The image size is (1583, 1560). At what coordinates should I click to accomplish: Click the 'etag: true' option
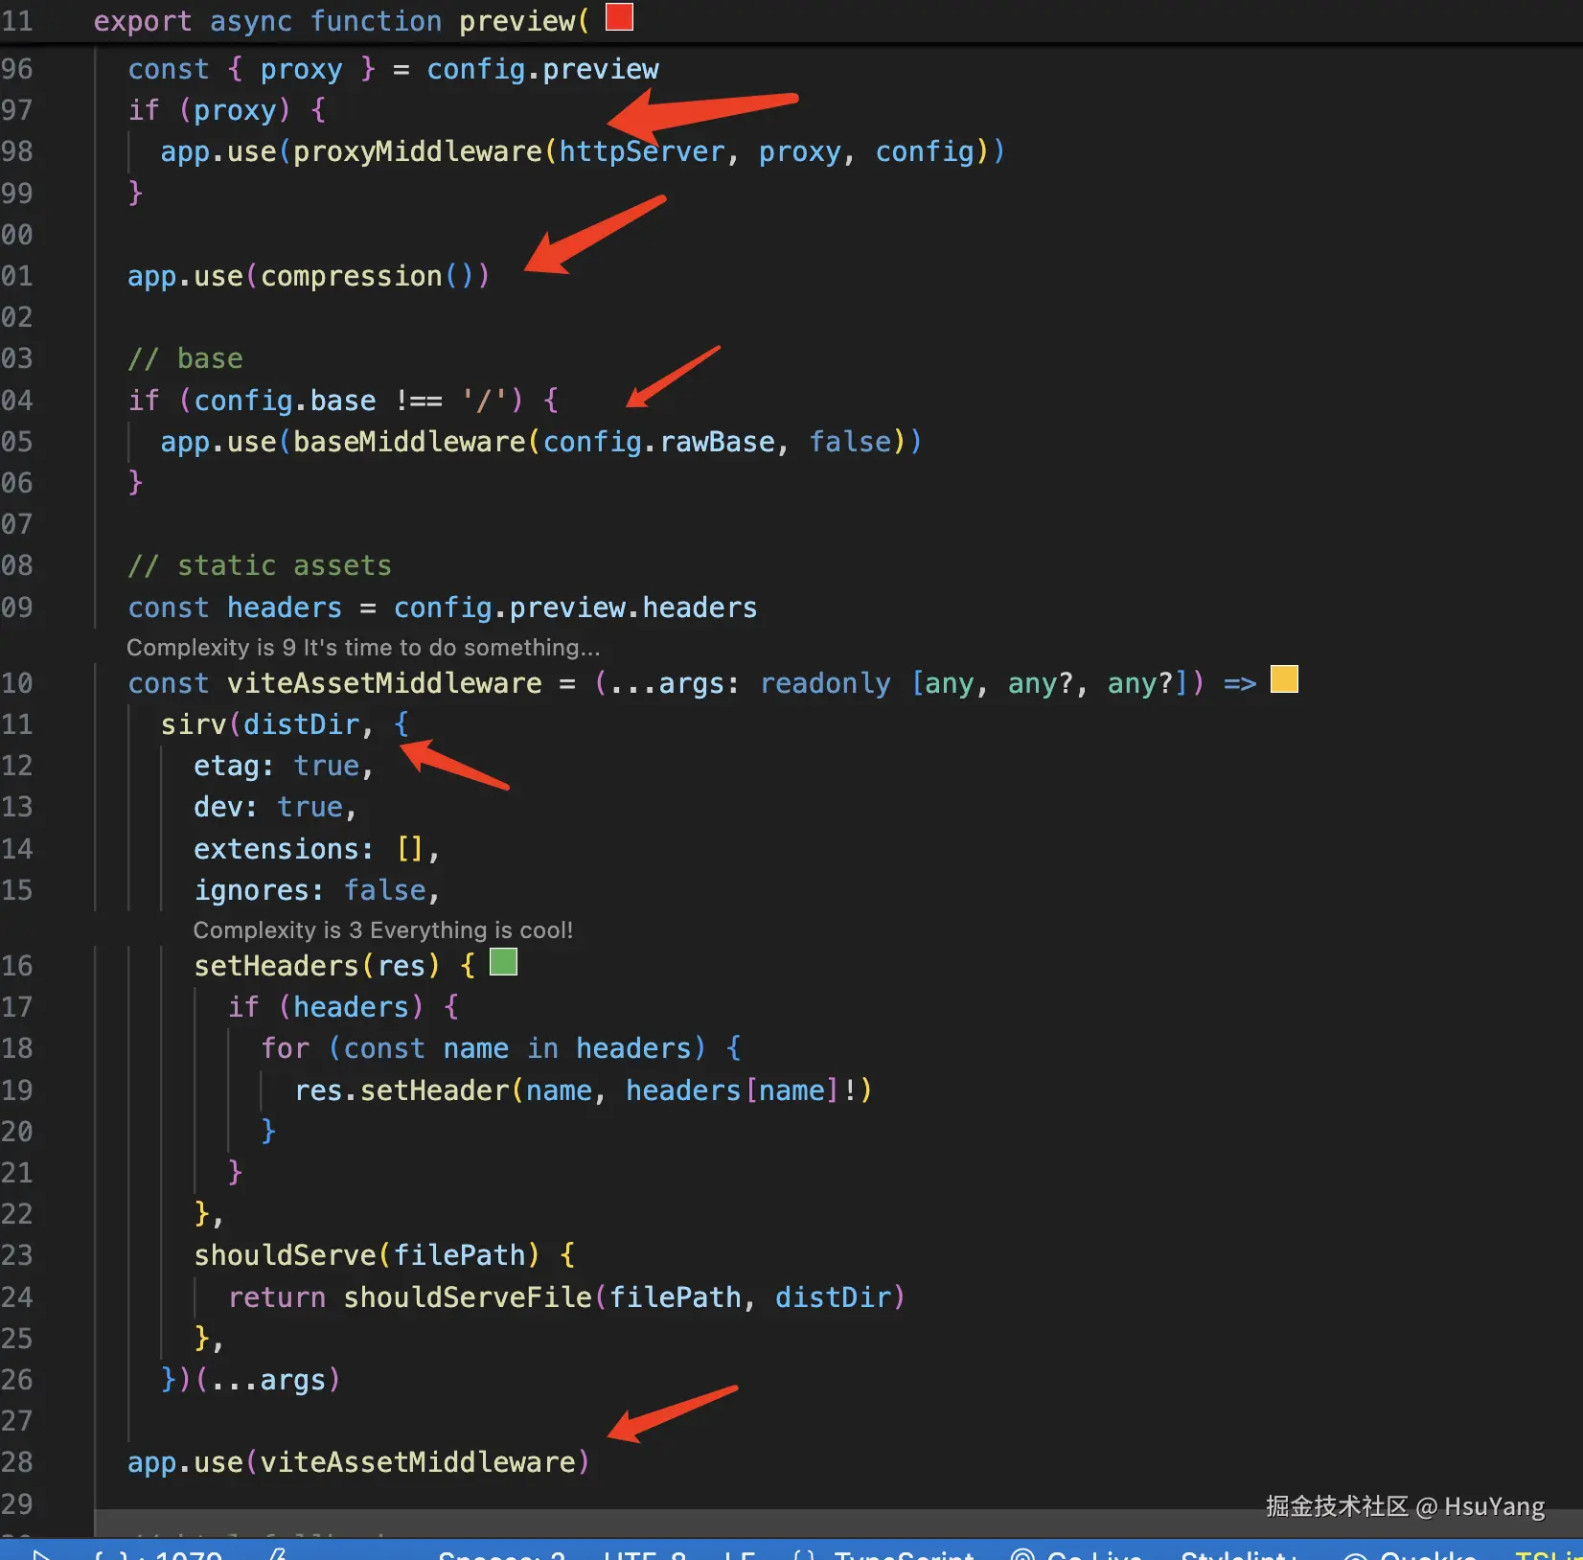(x=276, y=766)
